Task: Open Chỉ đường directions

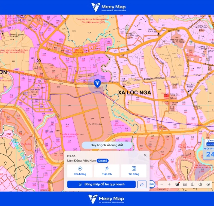Action: click(x=80, y=171)
